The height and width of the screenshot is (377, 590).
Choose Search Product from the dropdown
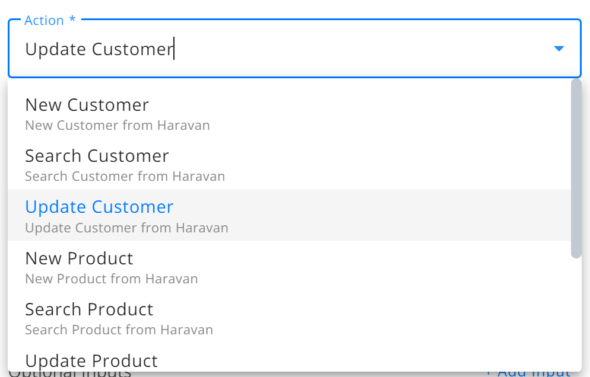point(289,317)
